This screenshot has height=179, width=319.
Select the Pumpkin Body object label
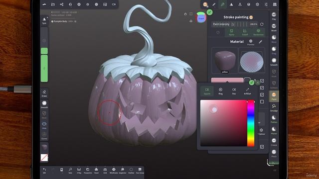pyautogui.click(x=60, y=21)
